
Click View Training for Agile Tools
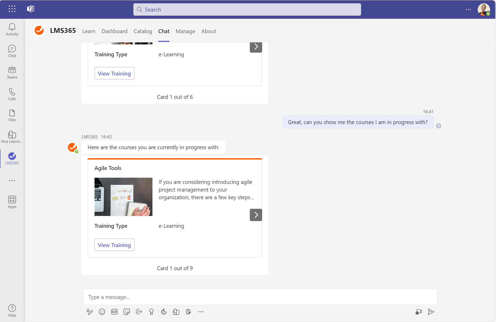[114, 245]
